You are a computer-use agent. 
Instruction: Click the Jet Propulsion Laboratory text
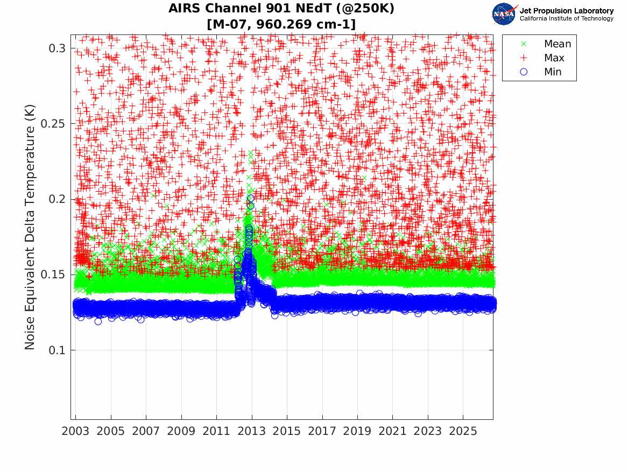point(566,11)
